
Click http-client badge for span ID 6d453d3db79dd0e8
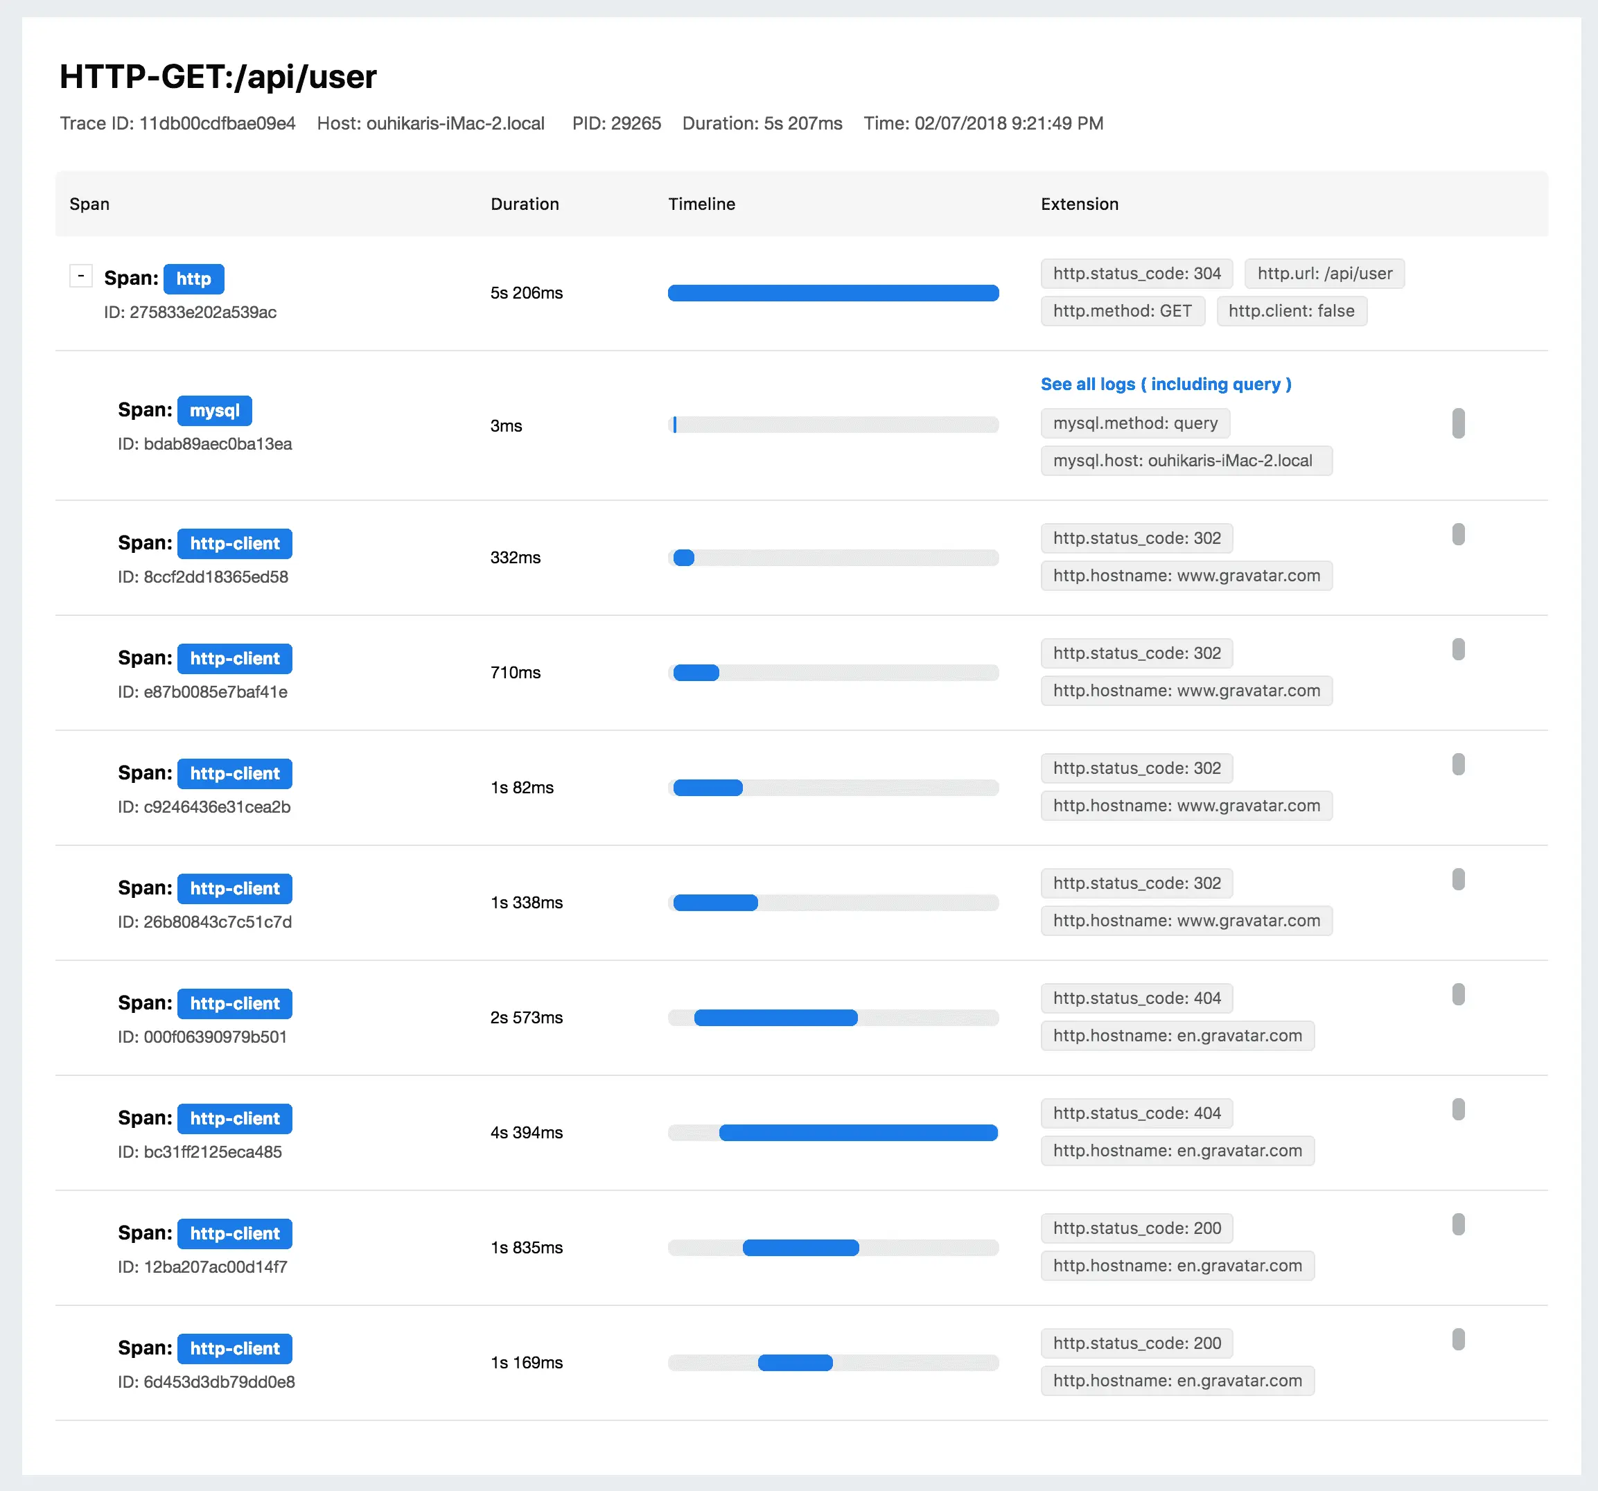234,1349
